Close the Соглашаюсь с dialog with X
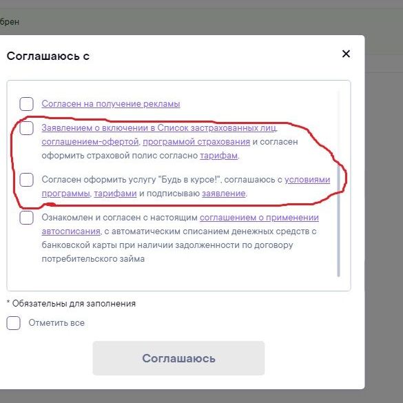The height and width of the screenshot is (403, 403). coord(346,54)
